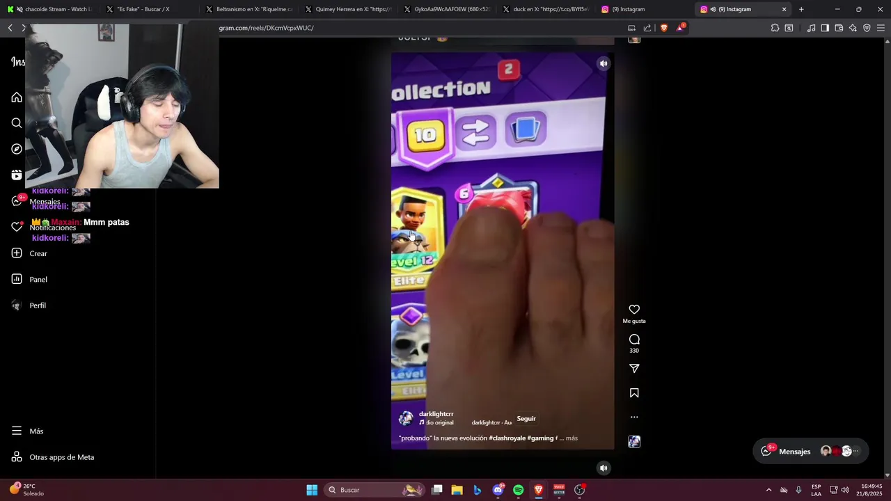891x501 pixels.
Task: Open the #clashroyale hashtag
Action: (507, 438)
